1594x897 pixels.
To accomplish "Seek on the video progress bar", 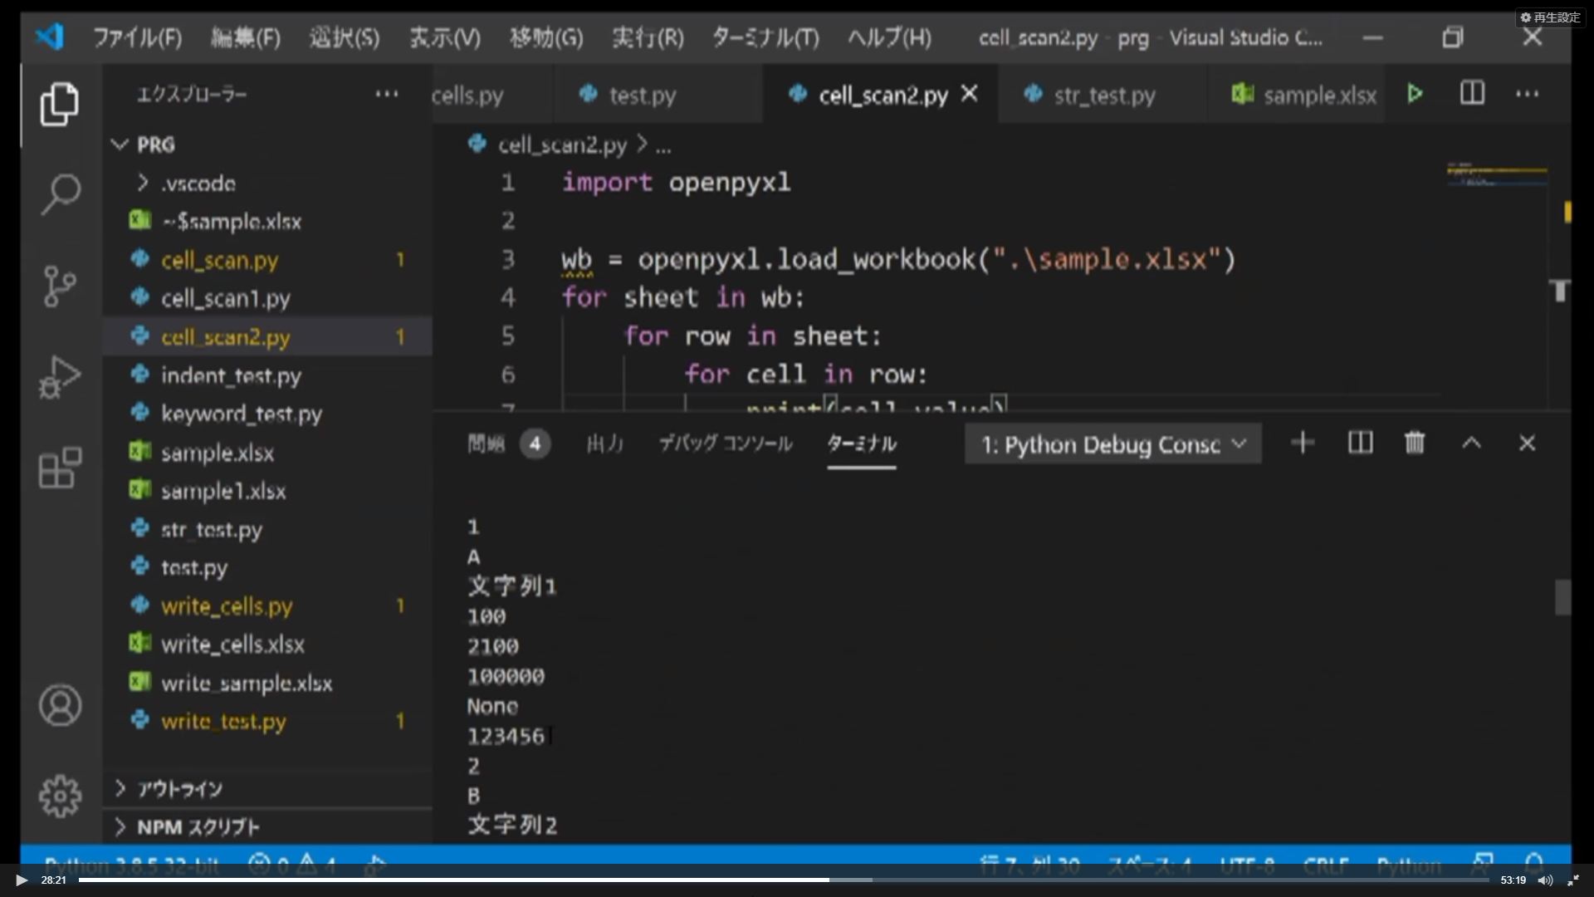I will (x=785, y=880).
